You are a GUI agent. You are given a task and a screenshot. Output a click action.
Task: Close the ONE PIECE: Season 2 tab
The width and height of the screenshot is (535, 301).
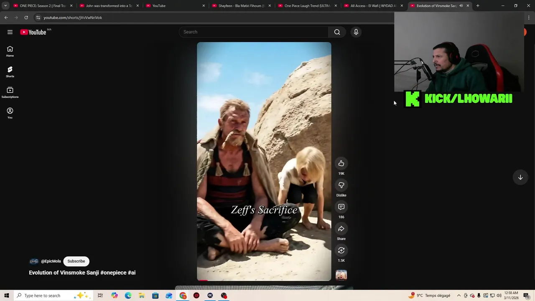(x=71, y=6)
